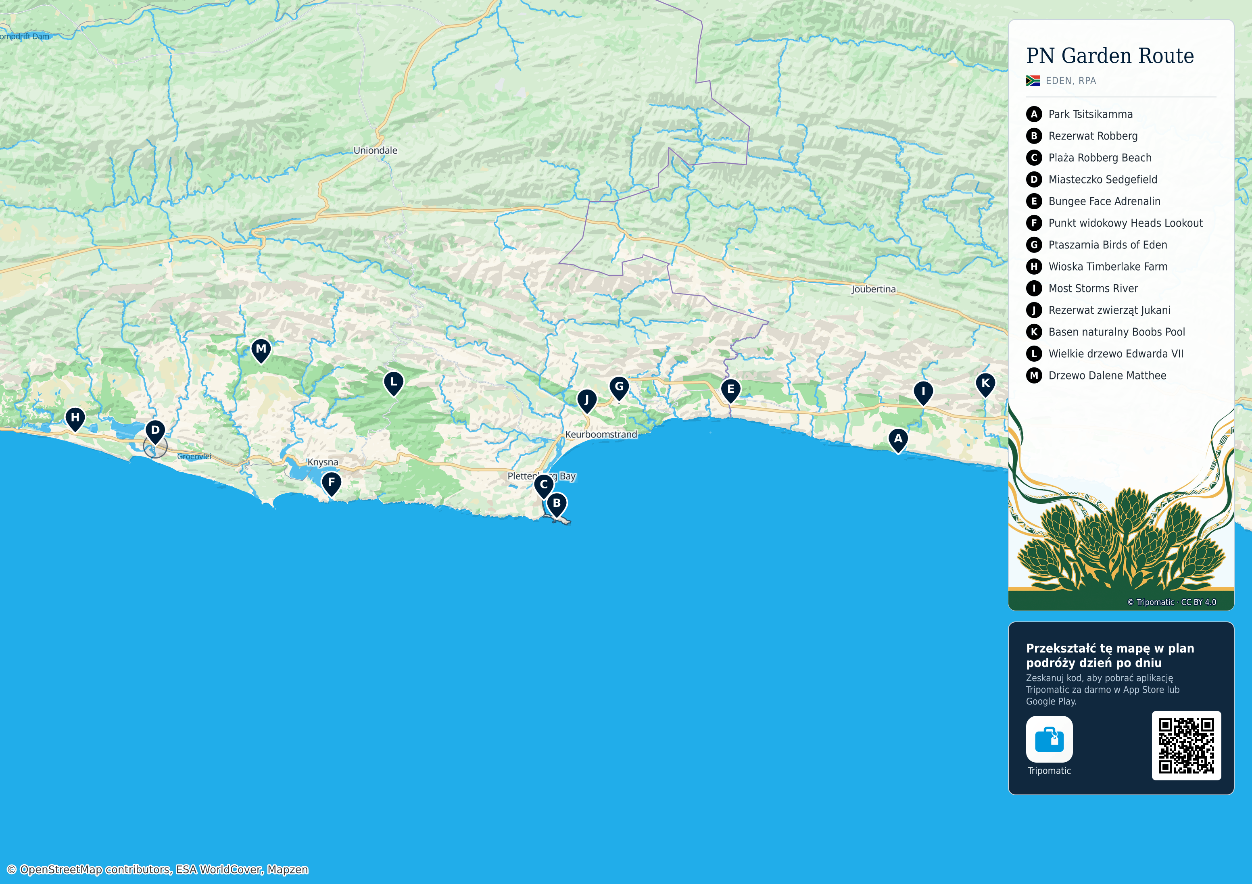Click map pin K, Boobs Pool
This screenshot has height=884, width=1252.
(985, 384)
